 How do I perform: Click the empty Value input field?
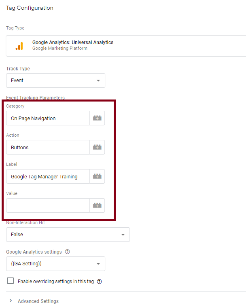48,205
